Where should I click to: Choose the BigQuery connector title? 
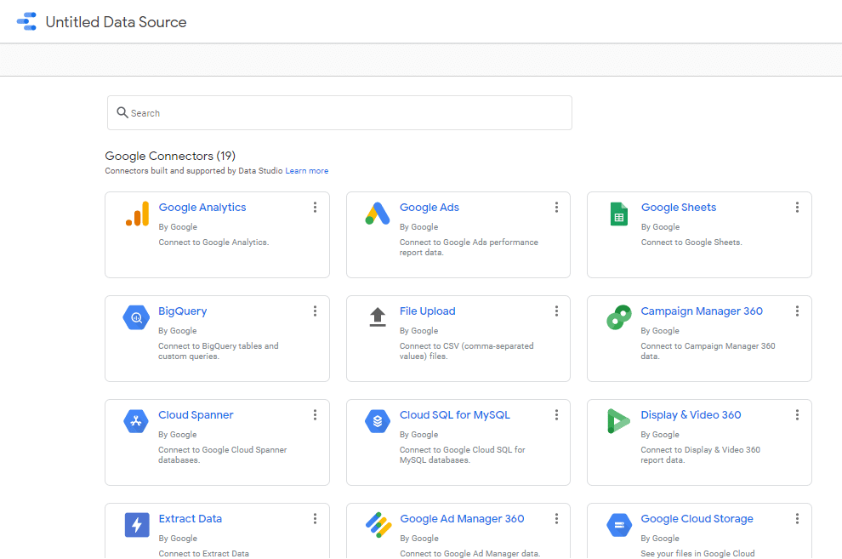click(183, 311)
